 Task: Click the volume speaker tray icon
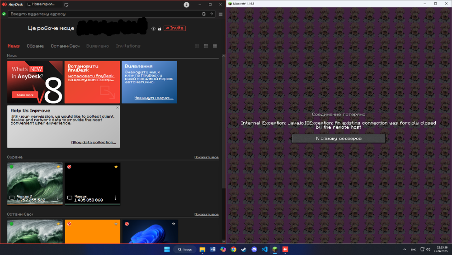(428, 249)
